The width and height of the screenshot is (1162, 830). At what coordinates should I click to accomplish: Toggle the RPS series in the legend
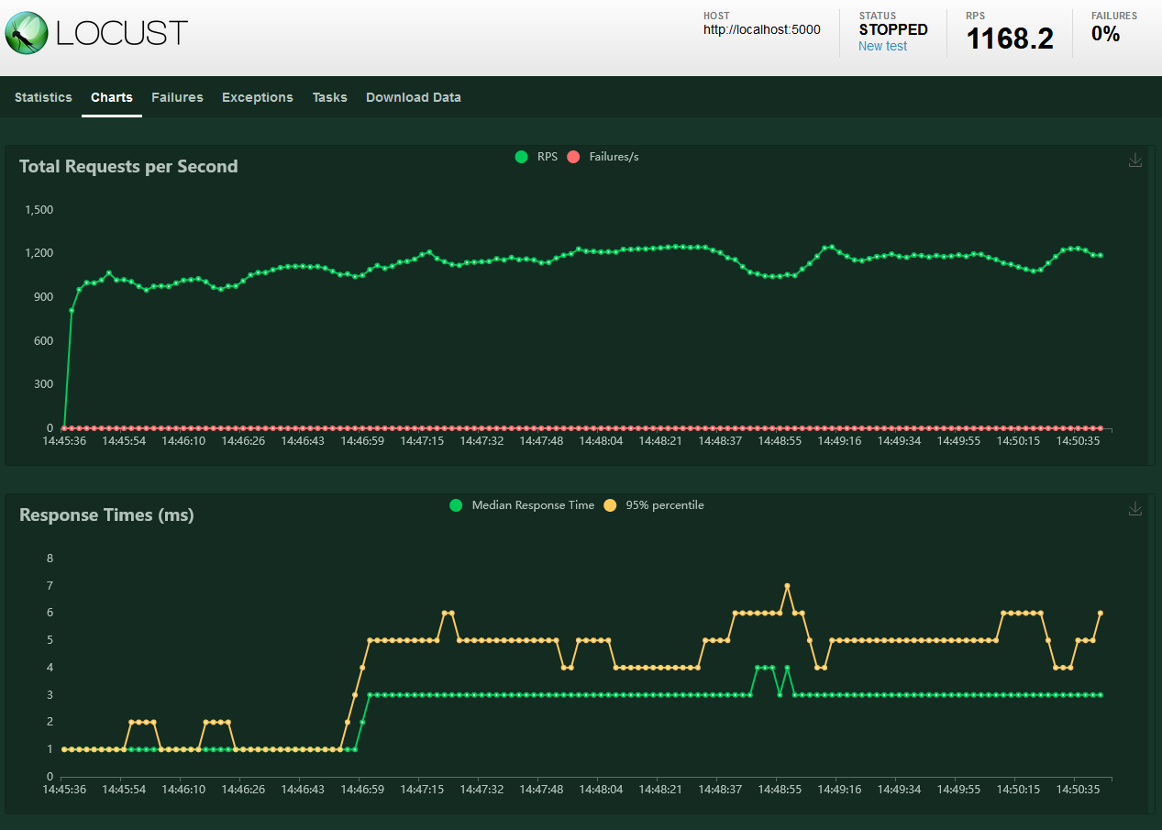[x=536, y=157]
